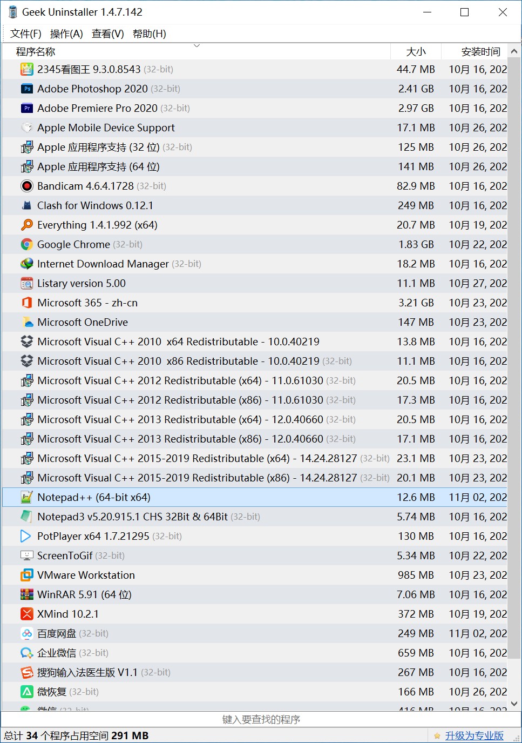Select the Apple 应用程序支持 (32 位) installer icon

click(x=26, y=147)
